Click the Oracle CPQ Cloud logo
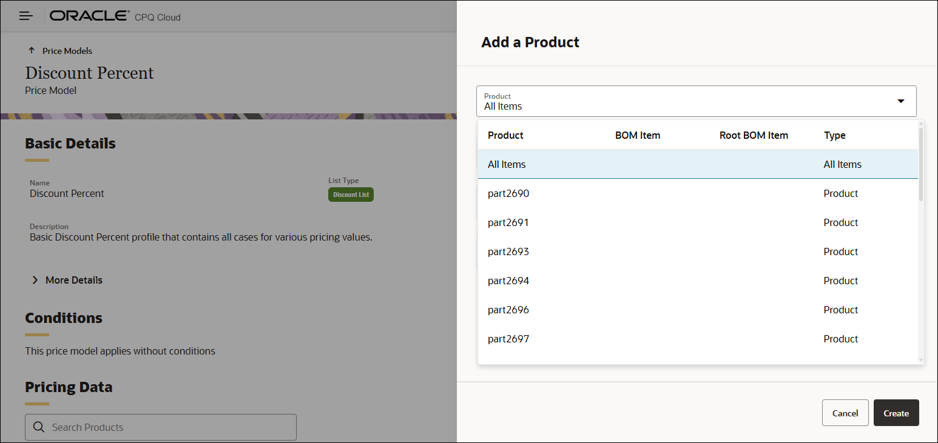Viewport: 938px width, 443px height. tap(89, 15)
